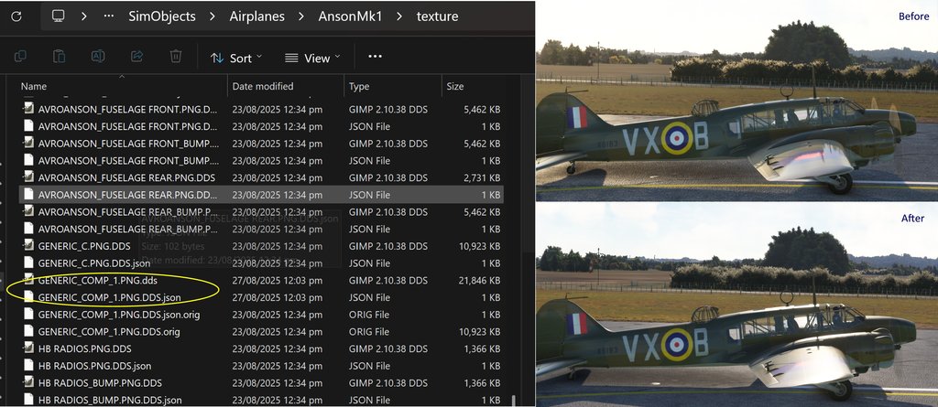The image size is (938, 407).
Task: Open the View dropdown
Action: pyautogui.click(x=312, y=58)
